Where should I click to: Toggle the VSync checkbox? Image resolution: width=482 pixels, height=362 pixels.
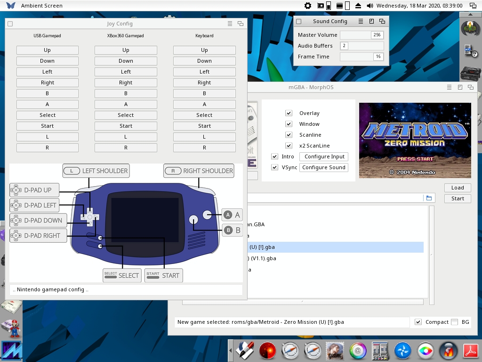pos(275,167)
